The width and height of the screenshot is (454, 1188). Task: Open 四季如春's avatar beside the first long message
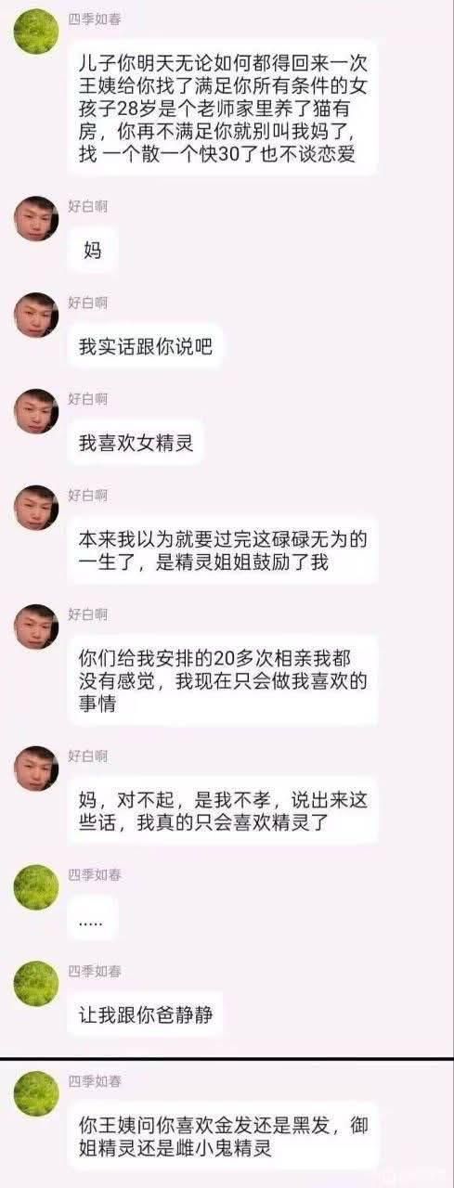36,32
